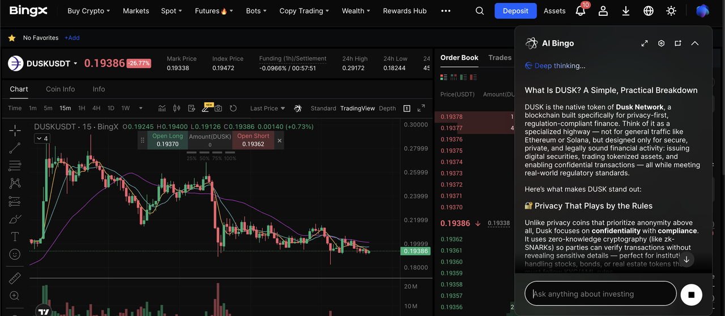Viewport: 725px width, 316px height.
Task: Open AI Bingo settings hexagon icon
Action: [x=661, y=44]
